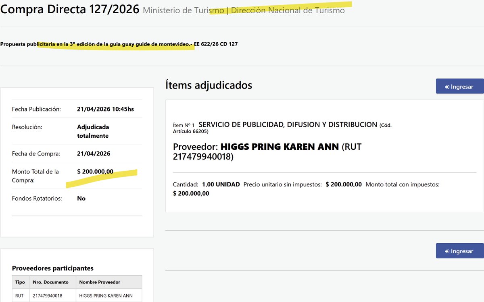
Task: Select the Fondos Rotatorios value No
Action: pos(81,198)
